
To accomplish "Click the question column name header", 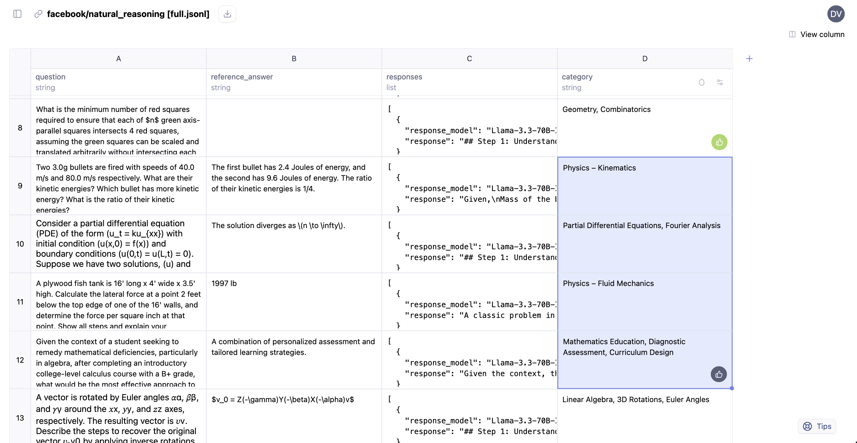I will [x=51, y=77].
